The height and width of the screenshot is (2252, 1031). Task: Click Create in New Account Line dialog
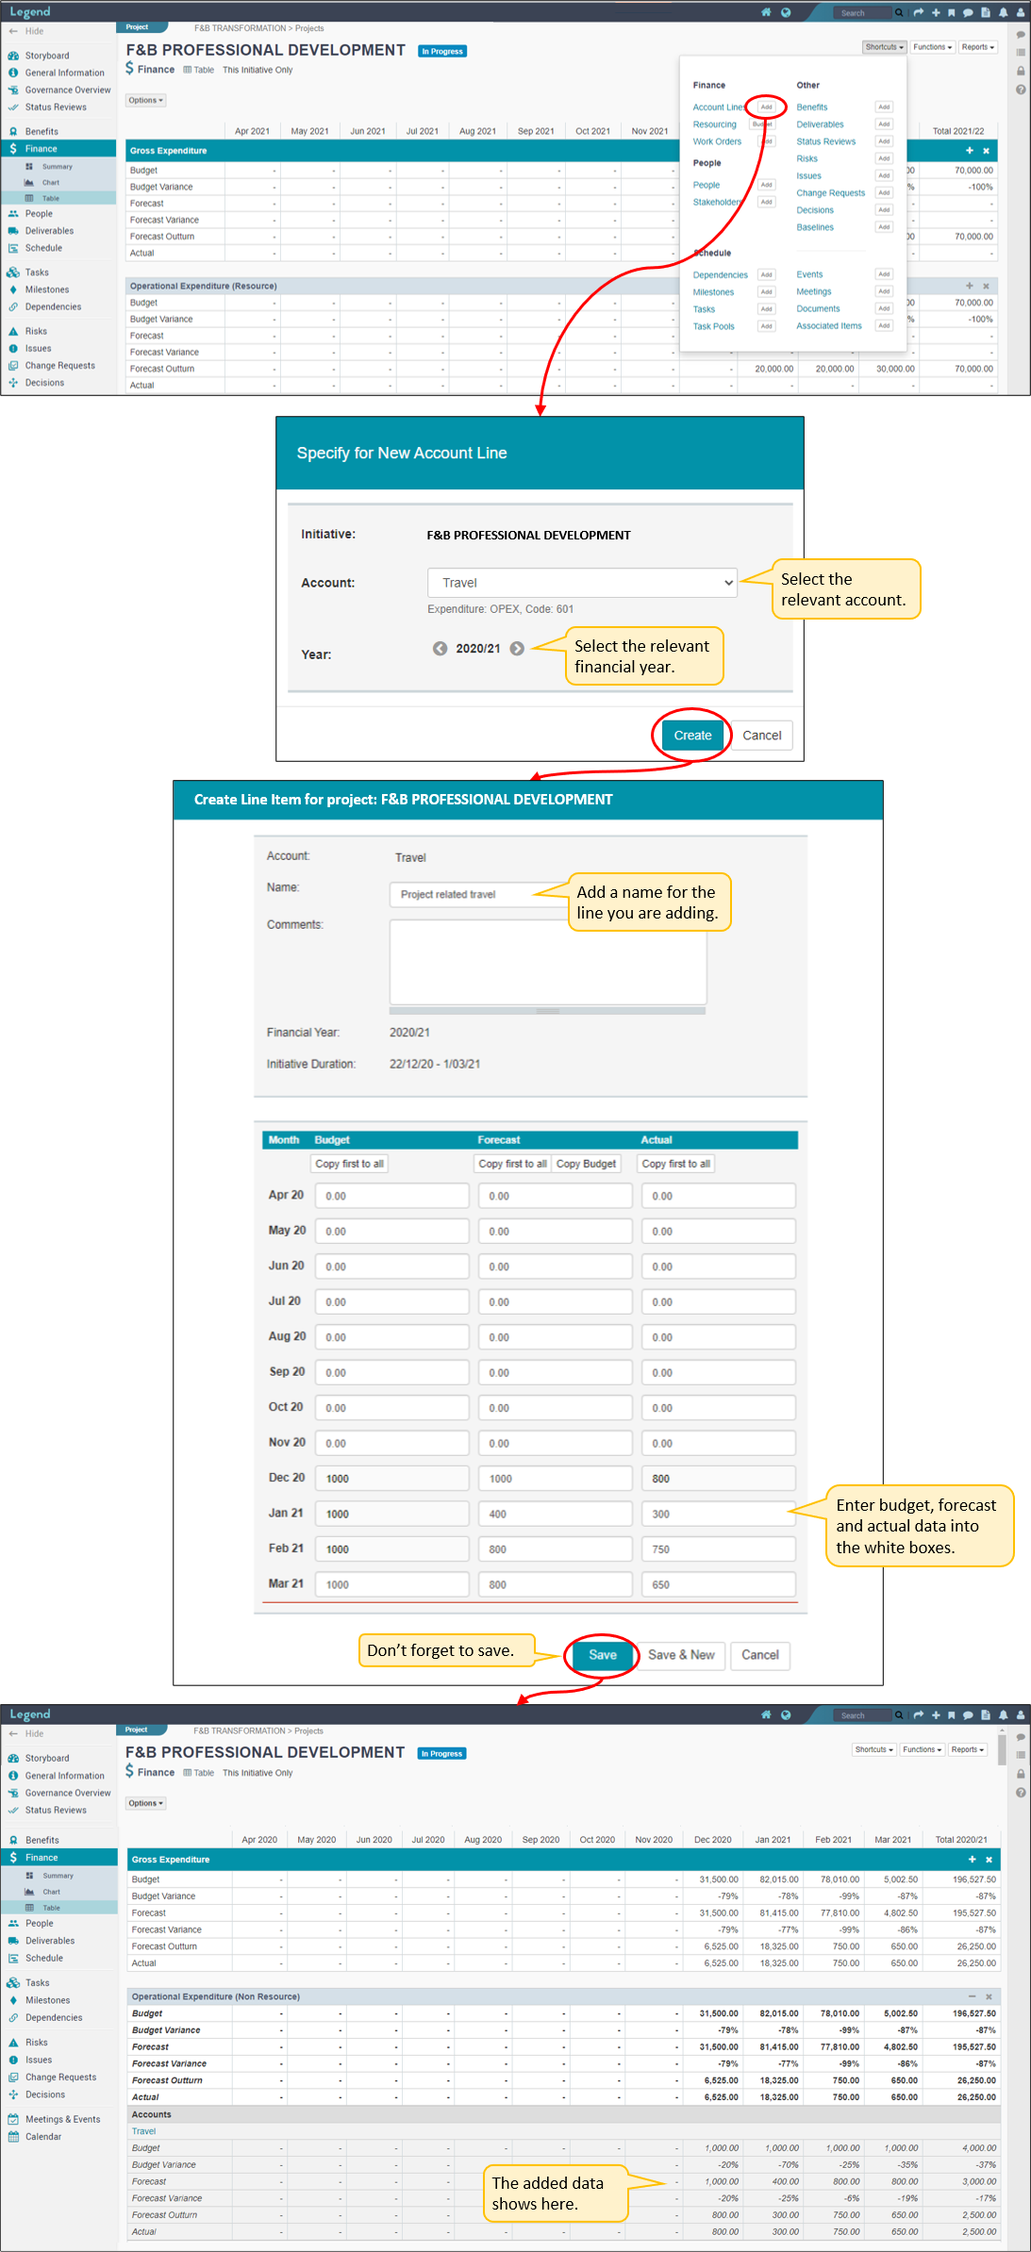click(692, 736)
